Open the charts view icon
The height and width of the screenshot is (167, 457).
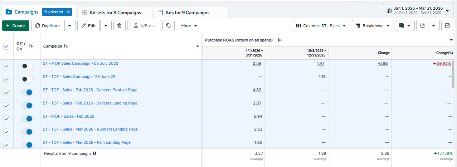(x=447, y=26)
